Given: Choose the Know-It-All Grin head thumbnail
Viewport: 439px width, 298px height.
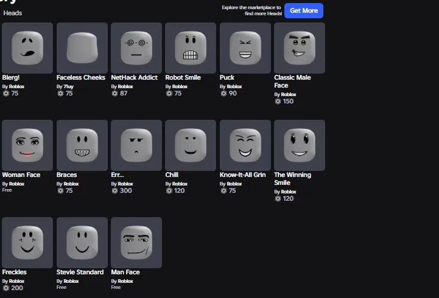Looking at the screenshot, I should (245, 145).
